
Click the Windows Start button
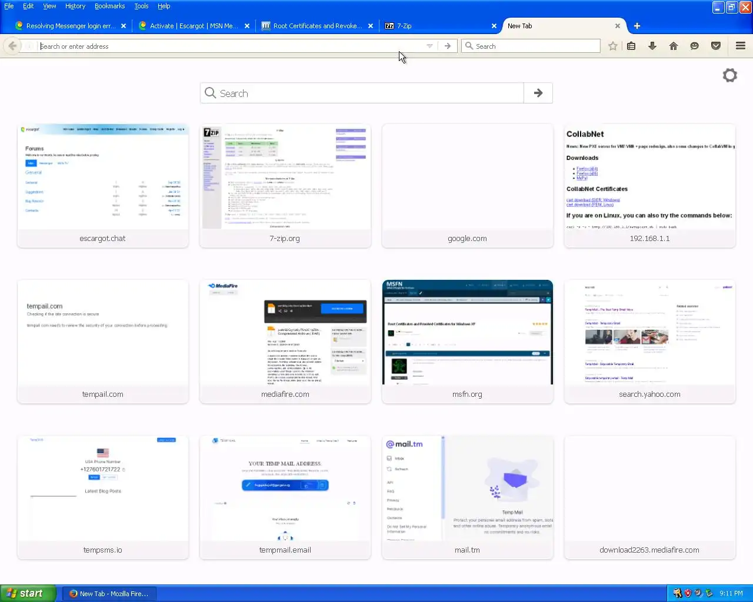[x=28, y=593]
